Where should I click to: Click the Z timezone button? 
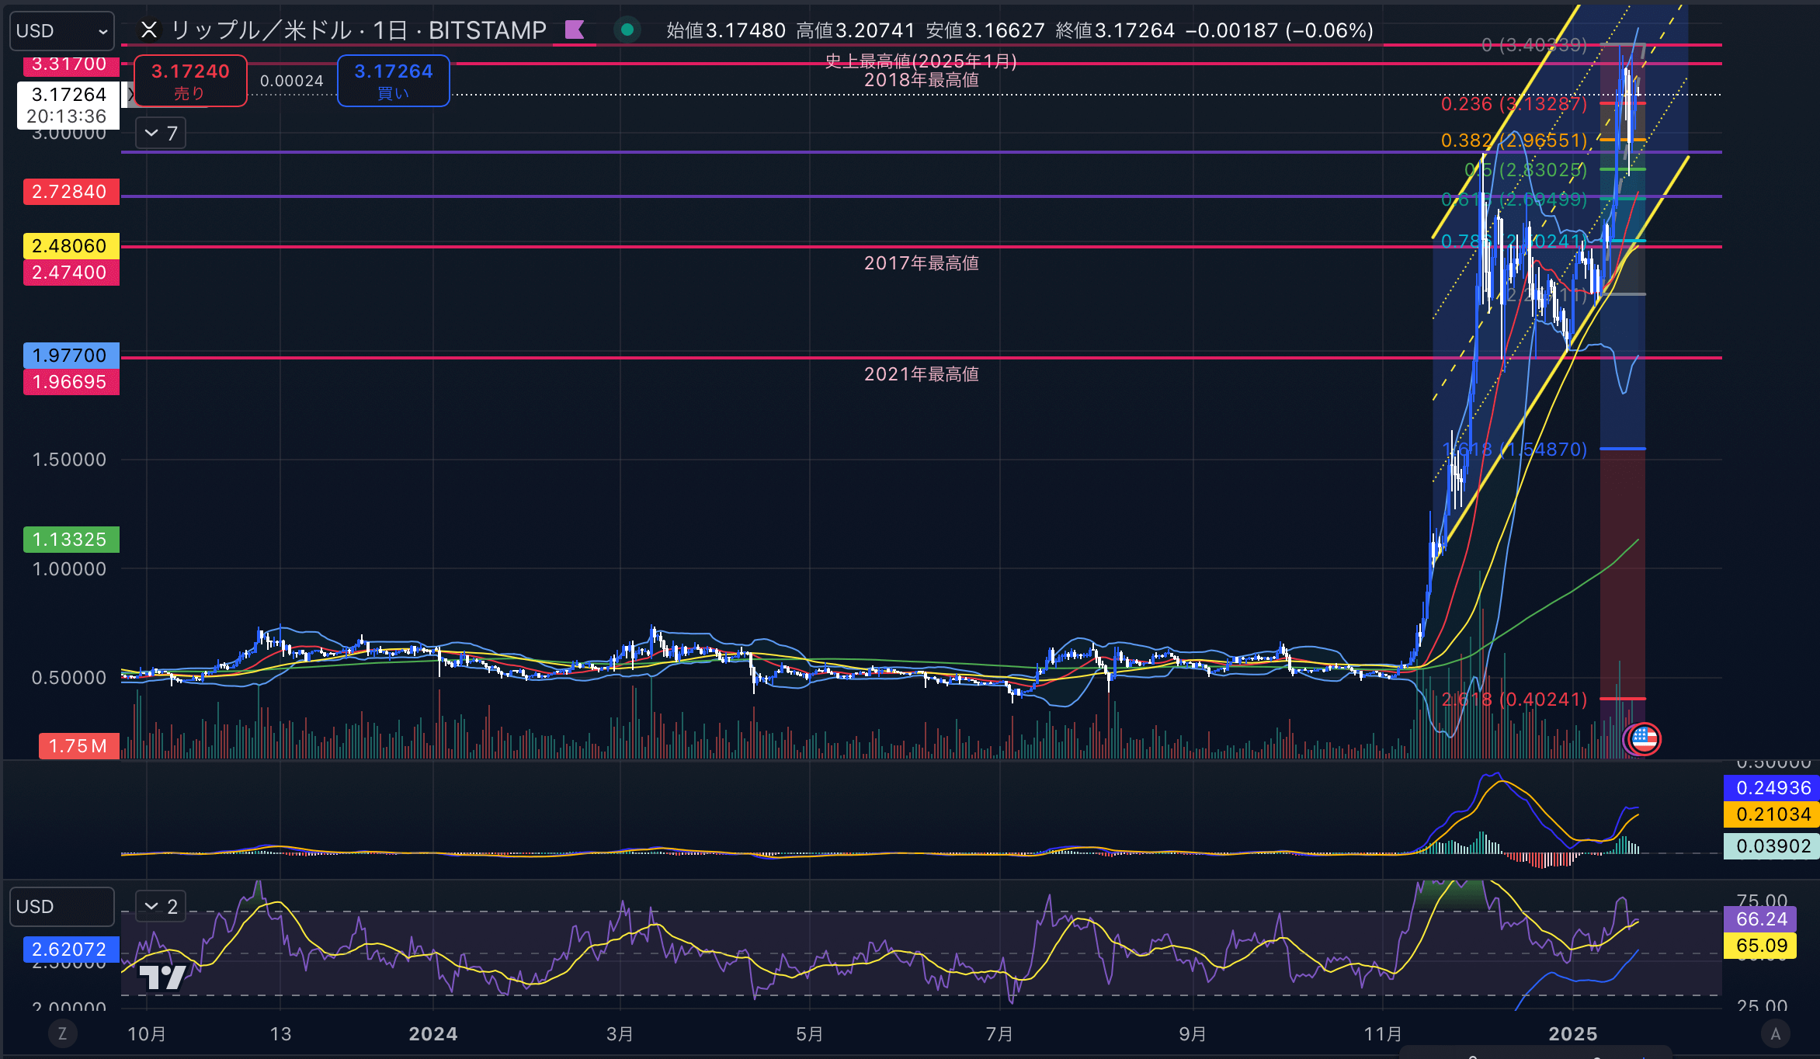coord(62,1034)
